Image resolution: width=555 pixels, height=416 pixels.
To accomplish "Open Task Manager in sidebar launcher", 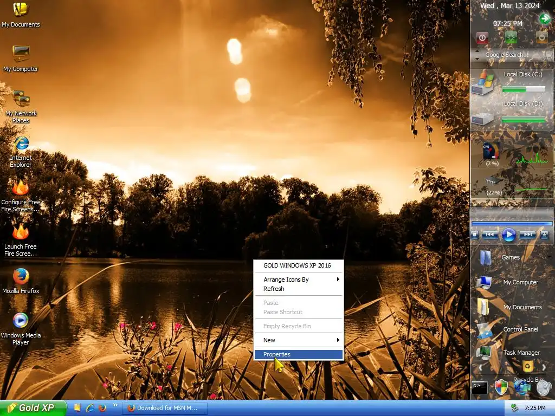I will (x=483, y=353).
